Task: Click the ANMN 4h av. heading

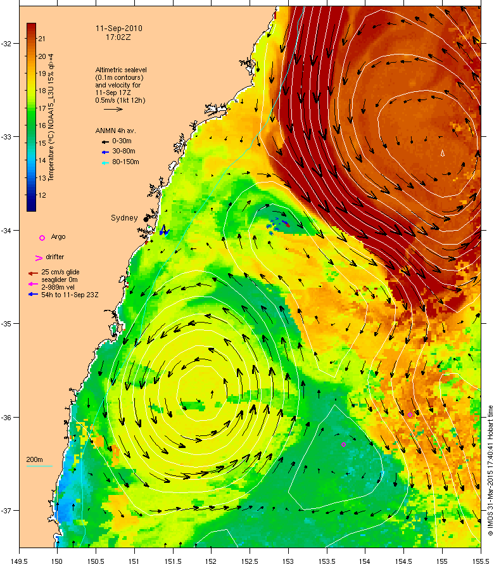Action: click(115, 131)
